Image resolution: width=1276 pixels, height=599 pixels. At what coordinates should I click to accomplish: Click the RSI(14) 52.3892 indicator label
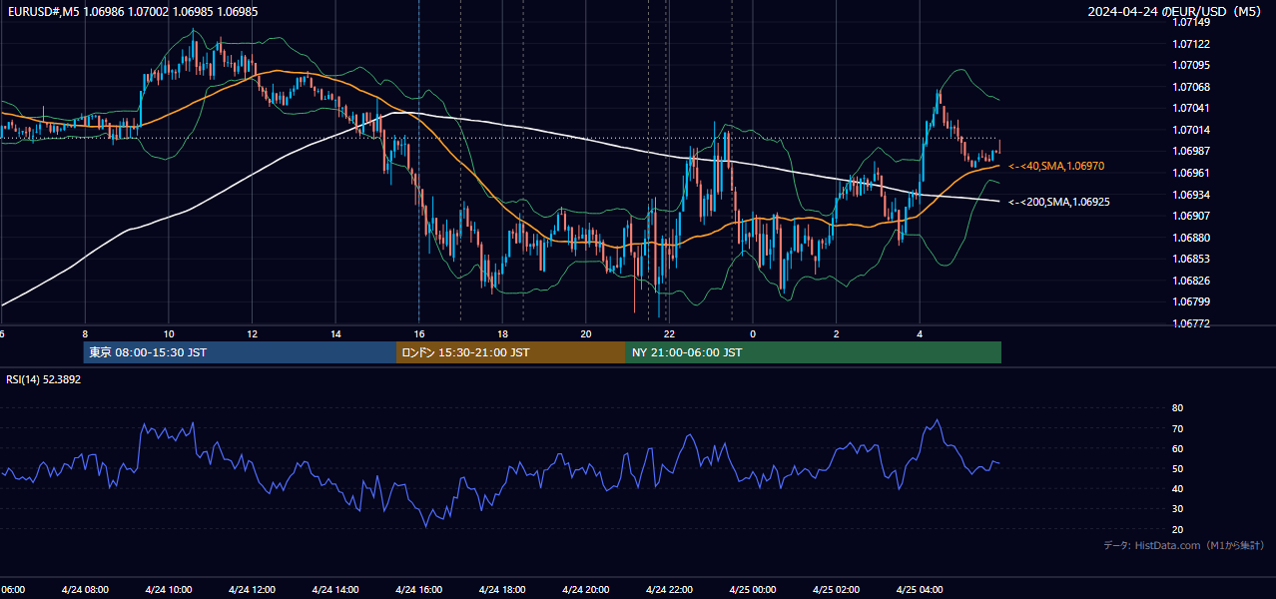coord(44,379)
